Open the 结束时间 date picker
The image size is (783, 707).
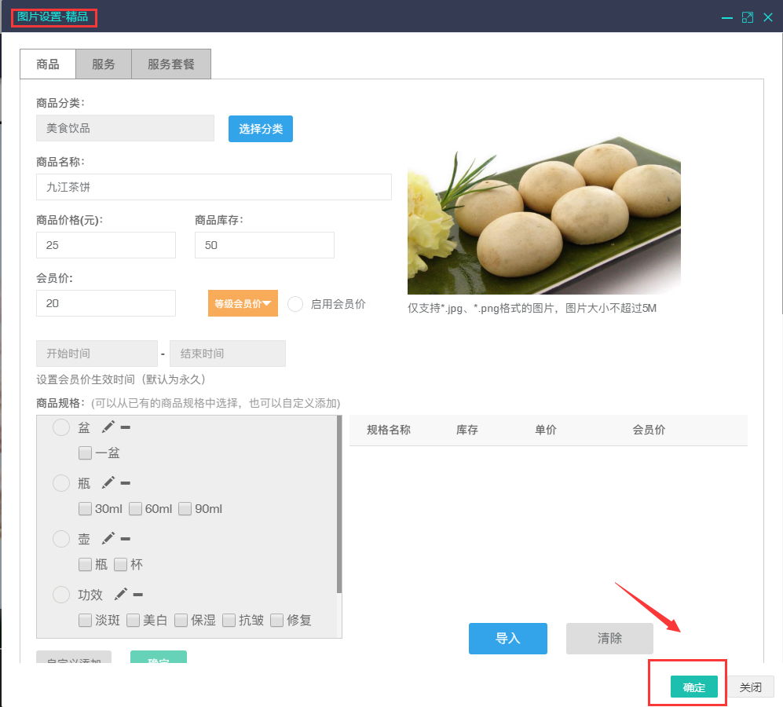pos(228,353)
